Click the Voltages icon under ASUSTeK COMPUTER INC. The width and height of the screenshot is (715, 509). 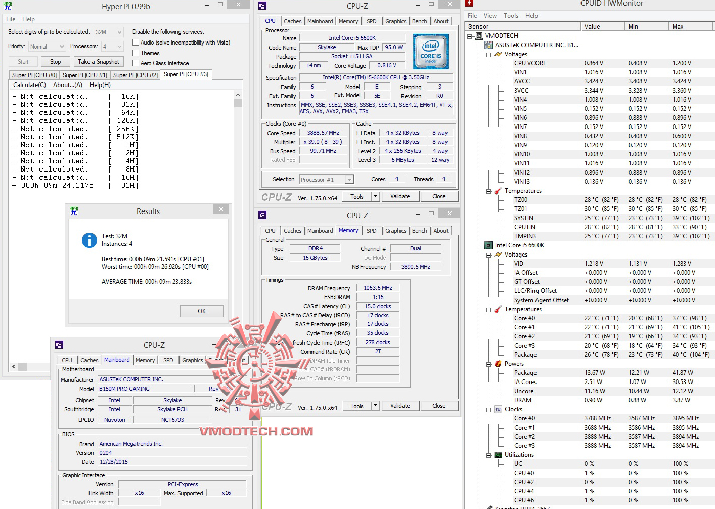click(x=498, y=54)
